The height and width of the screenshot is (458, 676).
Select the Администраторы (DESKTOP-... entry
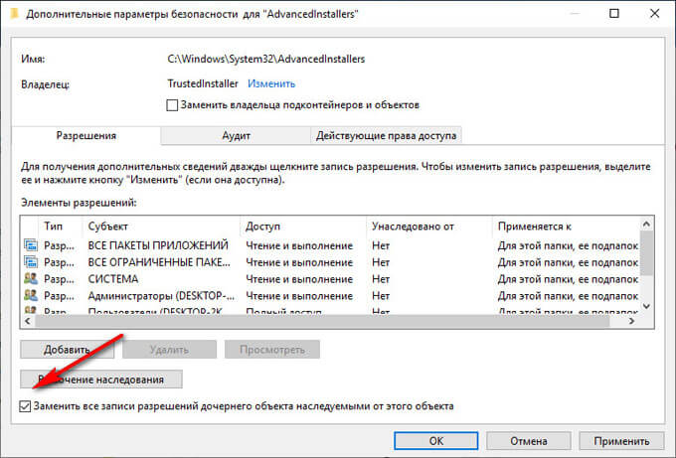(161, 296)
